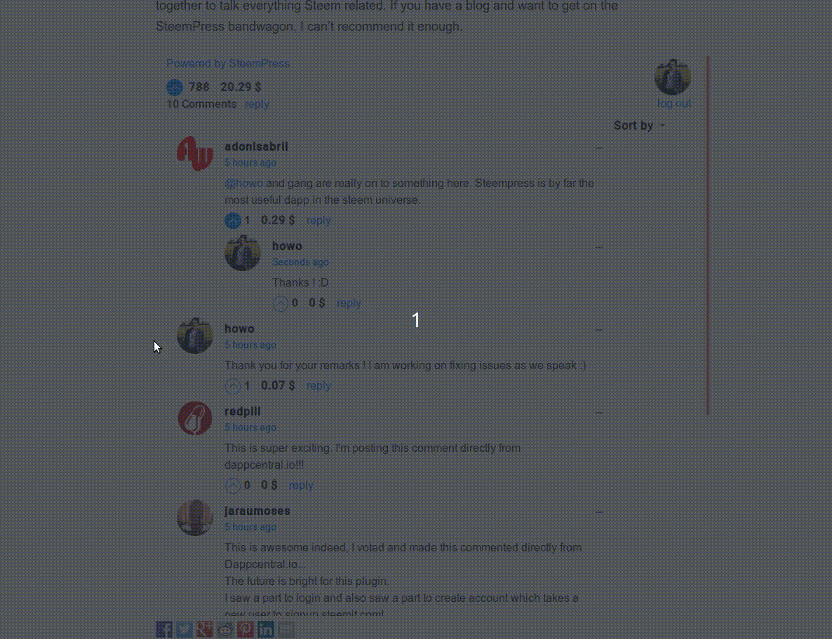The width and height of the screenshot is (832, 639).
Task: Share the post on Twitter
Action: [x=184, y=629]
